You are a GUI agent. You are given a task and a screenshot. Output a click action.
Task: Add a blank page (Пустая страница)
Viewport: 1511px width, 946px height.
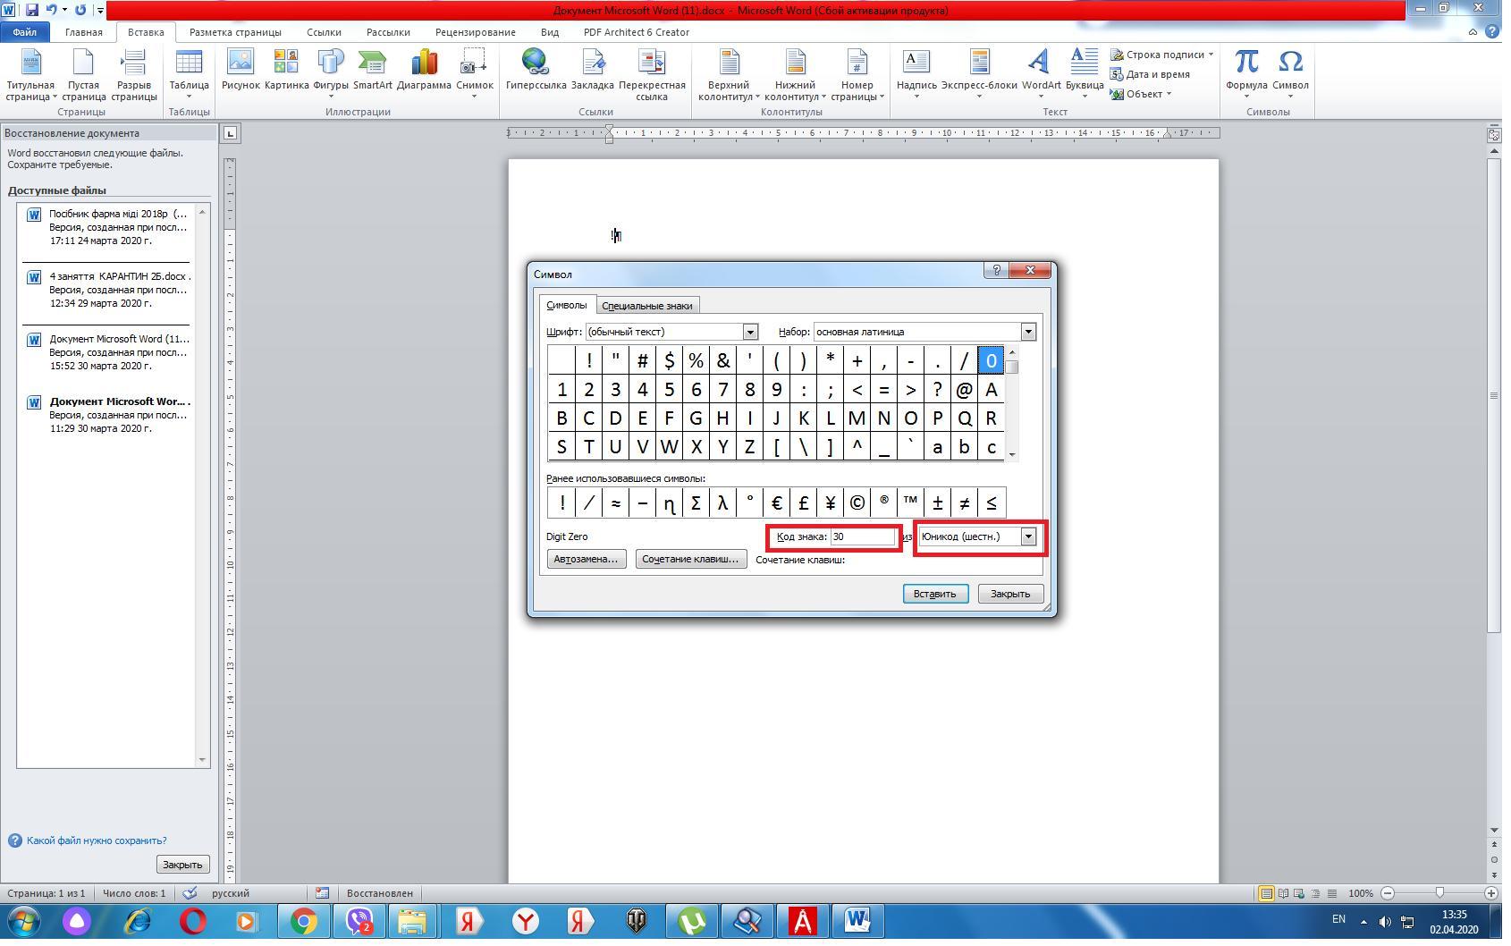tap(83, 75)
